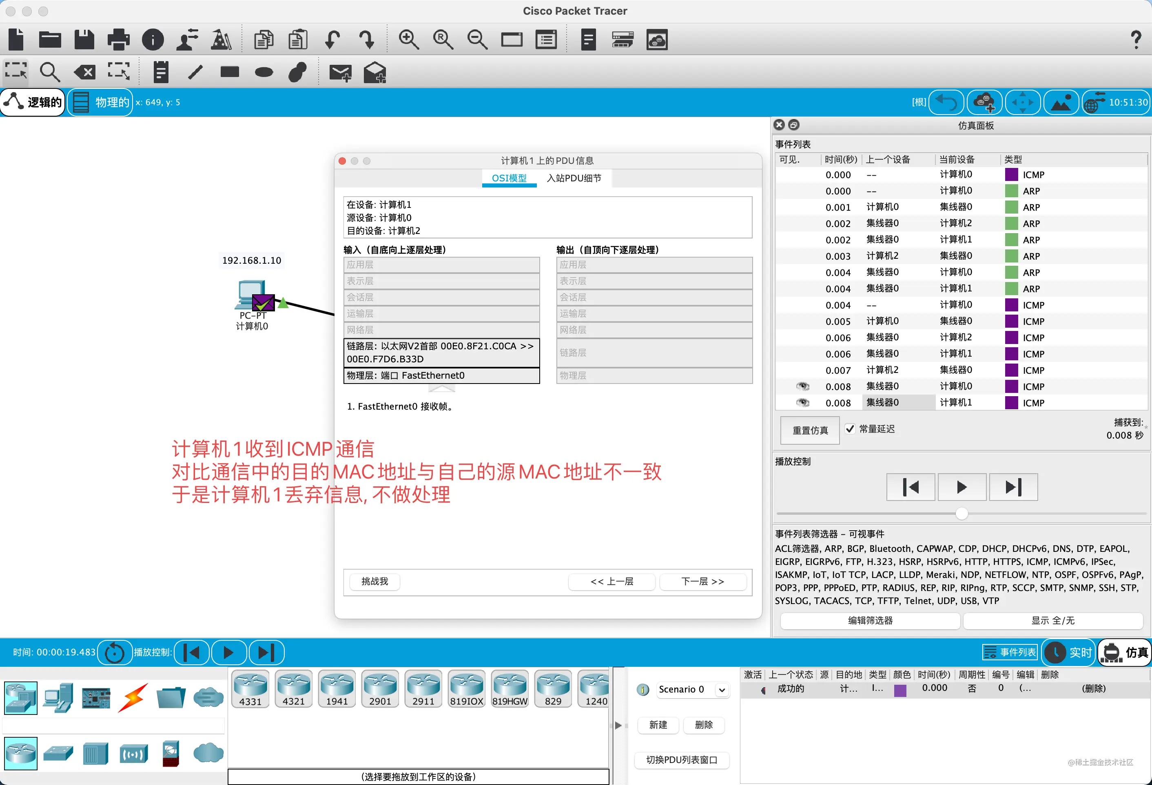
Task: Click the Zoom reset magnifier icon
Action: point(443,40)
